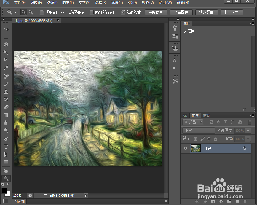The width and height of the screenshot is (257, 205).
Task: Click the 实际像素 button
Action: click(x=156, y=12)
